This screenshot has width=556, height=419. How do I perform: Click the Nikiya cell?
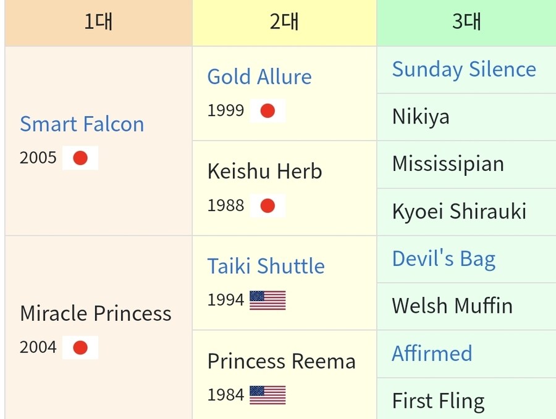click(421, 117)
